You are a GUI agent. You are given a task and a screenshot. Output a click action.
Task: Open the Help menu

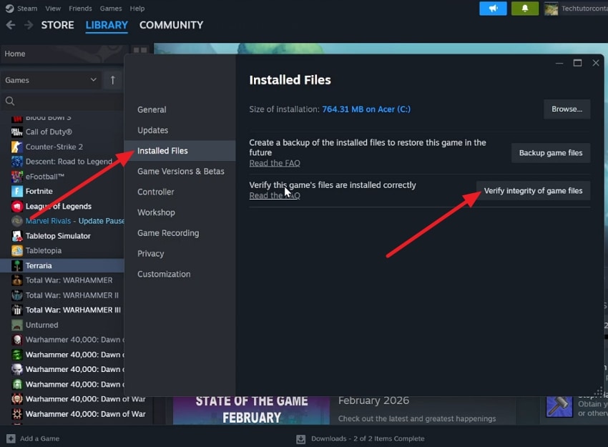[137, 9]
